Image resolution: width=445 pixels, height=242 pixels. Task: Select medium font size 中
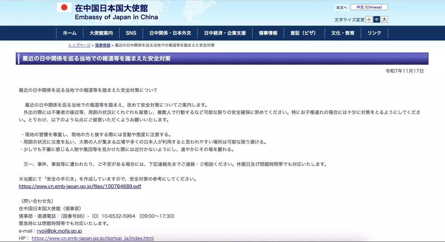click(x=377, y=20)
